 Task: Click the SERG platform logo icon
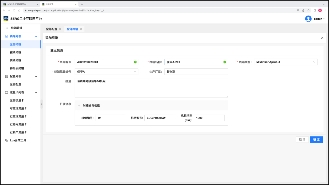coord(6,19)
